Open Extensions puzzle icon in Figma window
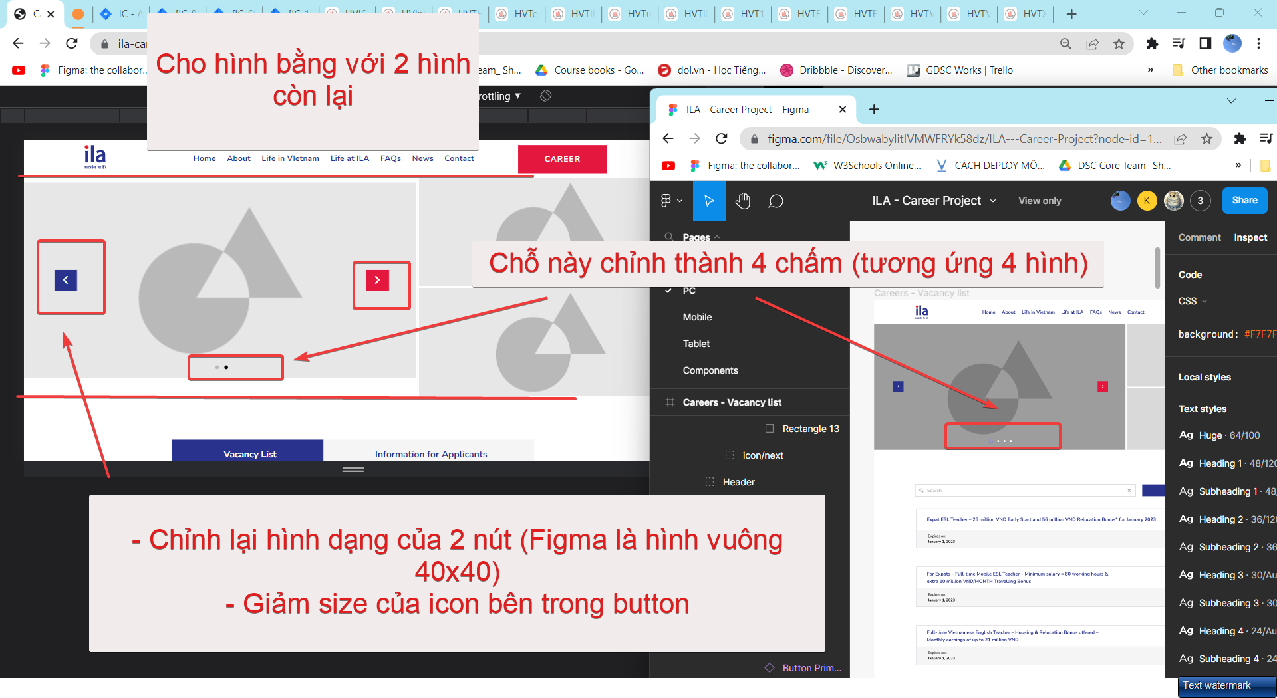The height and width of the screenshot is (698, 1277). [x=1240, y=138]
